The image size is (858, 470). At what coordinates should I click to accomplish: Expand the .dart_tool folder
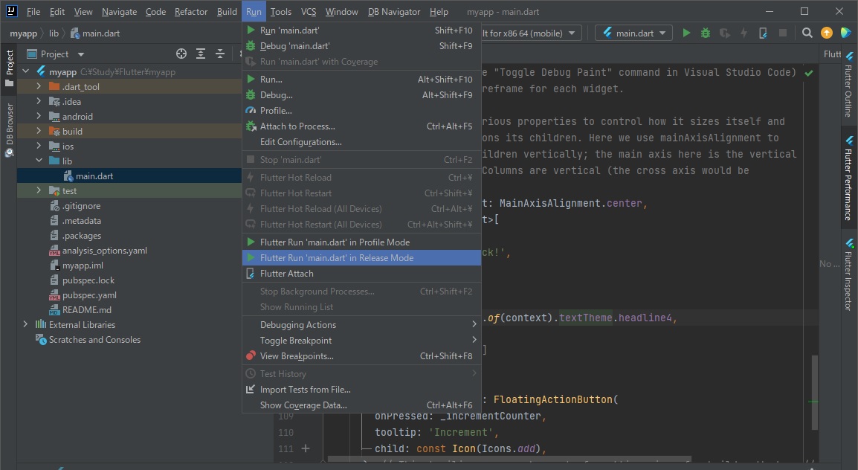(x=39, y=86)
